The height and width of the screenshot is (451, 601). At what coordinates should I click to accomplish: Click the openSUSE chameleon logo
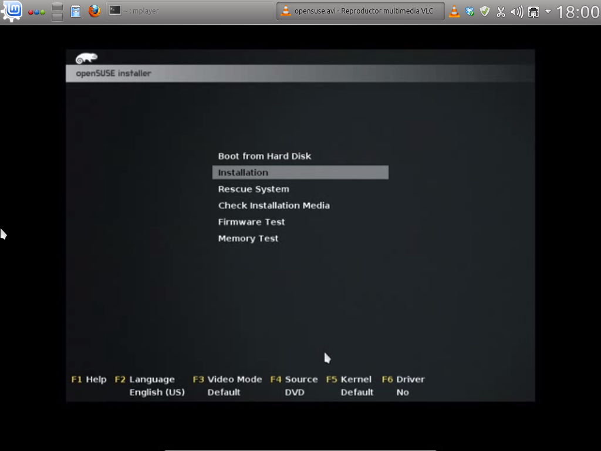(87, 58)
